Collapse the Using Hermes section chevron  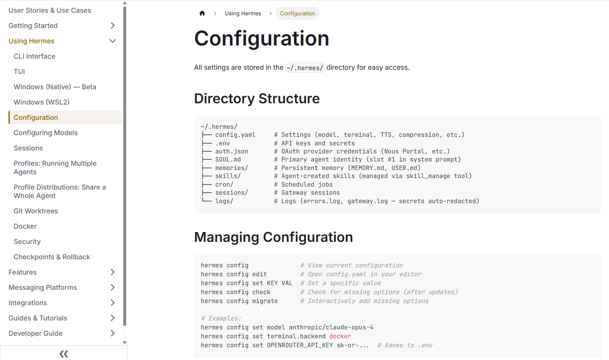click(x=113, y=41)
